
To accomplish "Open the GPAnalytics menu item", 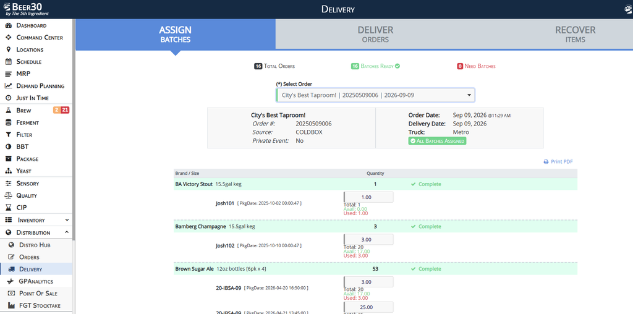I will pyautogui.click(x=36, y=281).
